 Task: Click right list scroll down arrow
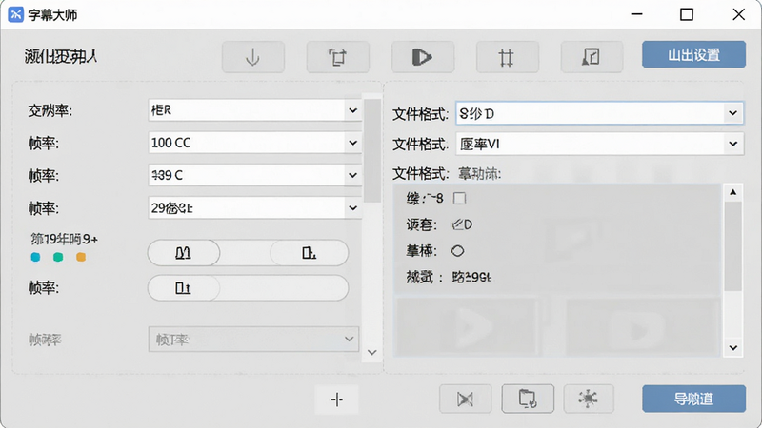pyautogui.click(x=732, y=348)
